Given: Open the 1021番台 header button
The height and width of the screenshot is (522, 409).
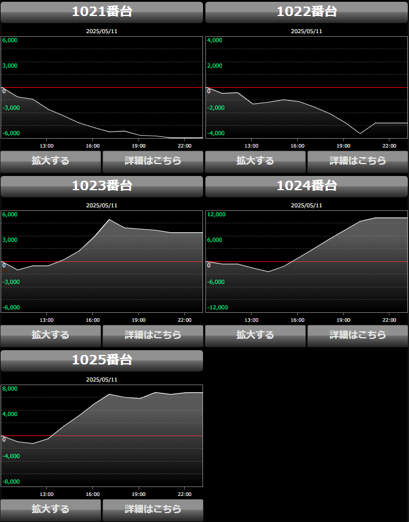Looking at the screenshot, I should pyautogui.click(x=102, y=12).
